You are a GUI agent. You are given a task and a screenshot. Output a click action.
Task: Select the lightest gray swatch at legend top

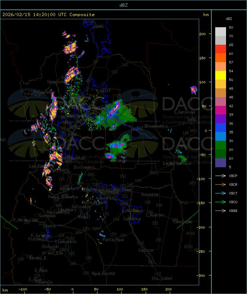pos(220,32)
